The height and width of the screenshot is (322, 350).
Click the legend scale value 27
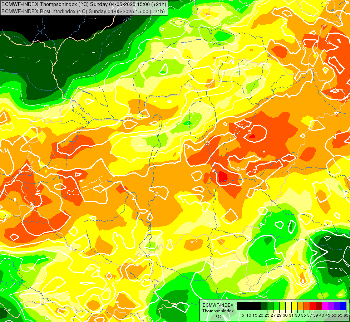273,315
